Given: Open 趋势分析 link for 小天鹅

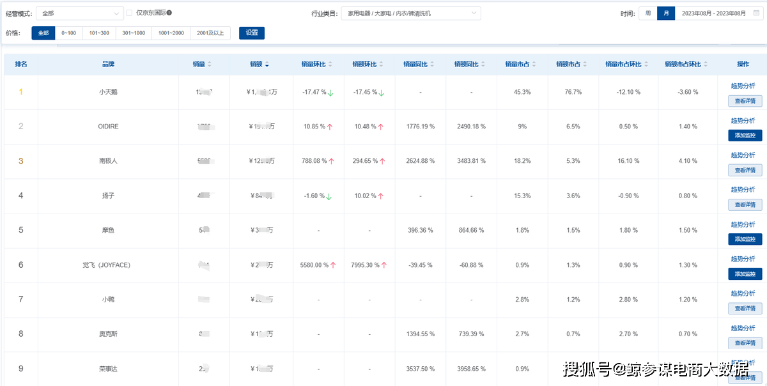Looking at the screenshot, I should tap(743, 86).
